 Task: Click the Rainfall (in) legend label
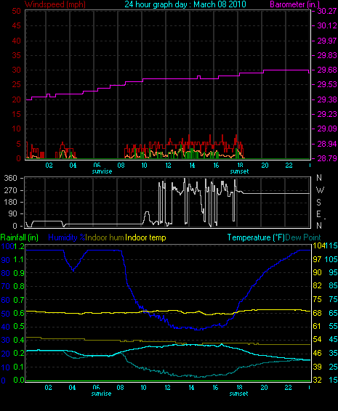(20, 237)
